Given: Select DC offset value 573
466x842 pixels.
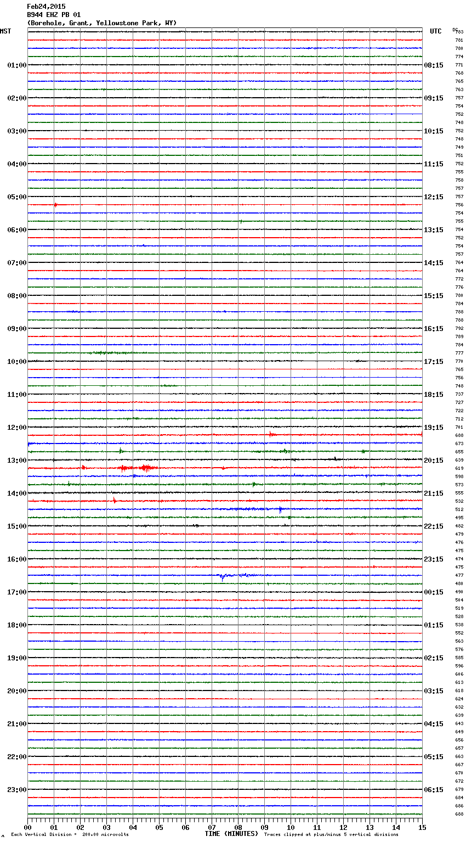Looking at the screenshot, I should tap(459, 485).
